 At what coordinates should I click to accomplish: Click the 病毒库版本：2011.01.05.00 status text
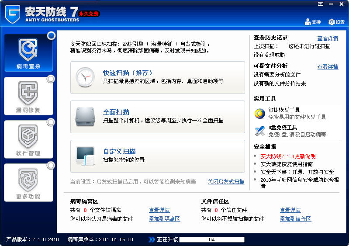pos(100,239)
